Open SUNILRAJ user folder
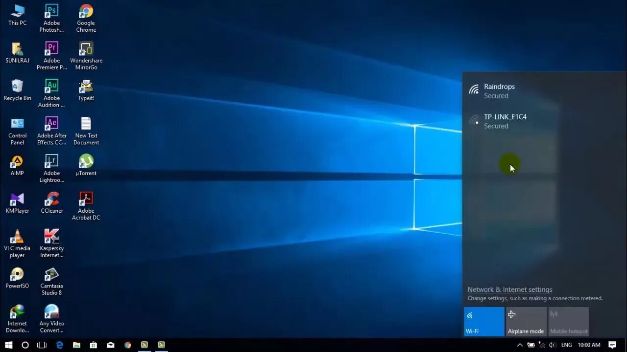Screen dimensions: 627x352 (x=17, y=52)
